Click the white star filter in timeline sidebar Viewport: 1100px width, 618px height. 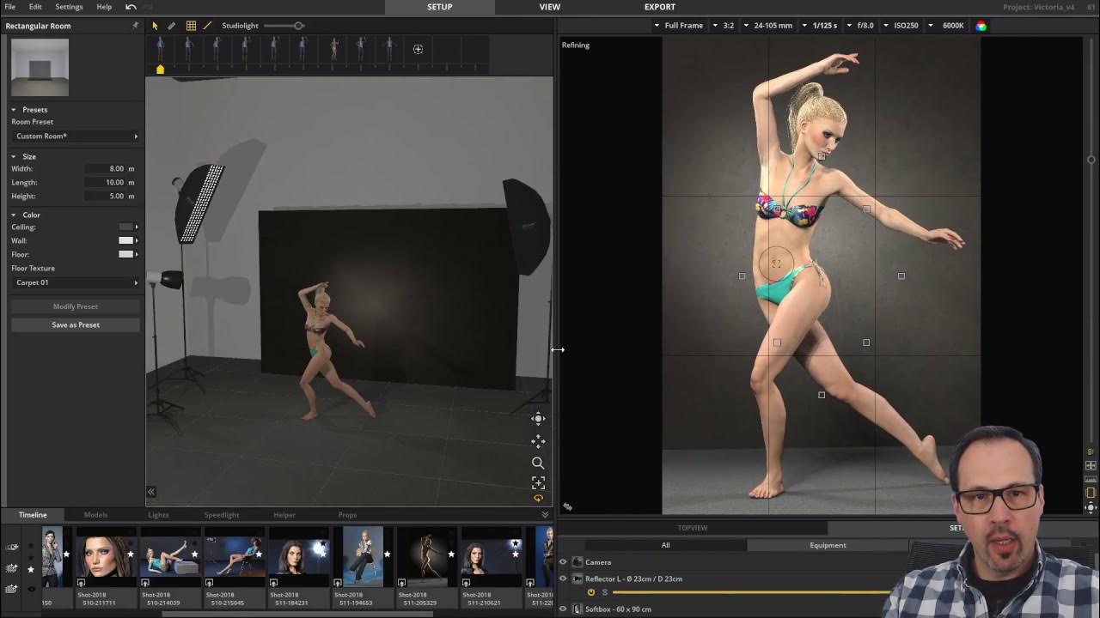32,569
